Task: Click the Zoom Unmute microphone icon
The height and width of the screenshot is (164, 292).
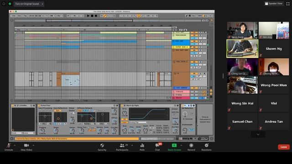Action: 9,145
